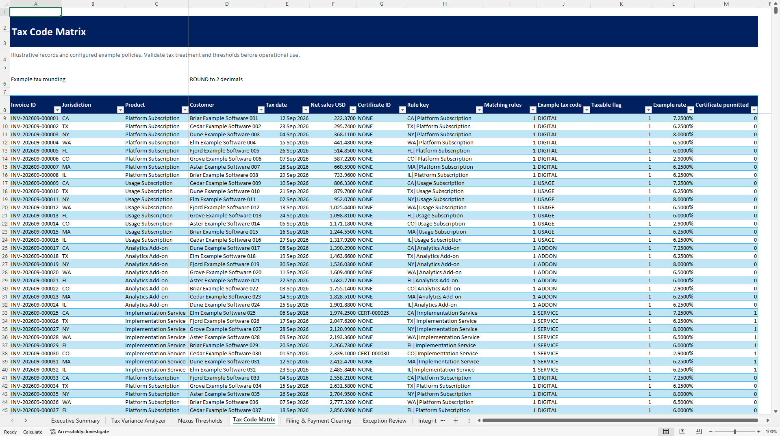The height and width of the screenshot is (436, 780).
Task: Adjust the zoom slider handle
Action: point(735,432)
